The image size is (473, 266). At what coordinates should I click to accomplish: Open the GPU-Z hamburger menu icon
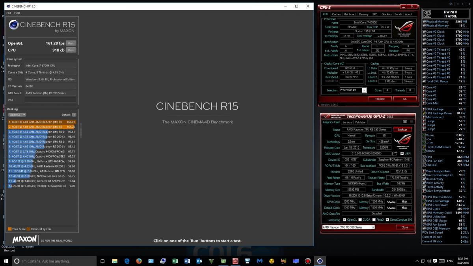[x=412, y=122]
